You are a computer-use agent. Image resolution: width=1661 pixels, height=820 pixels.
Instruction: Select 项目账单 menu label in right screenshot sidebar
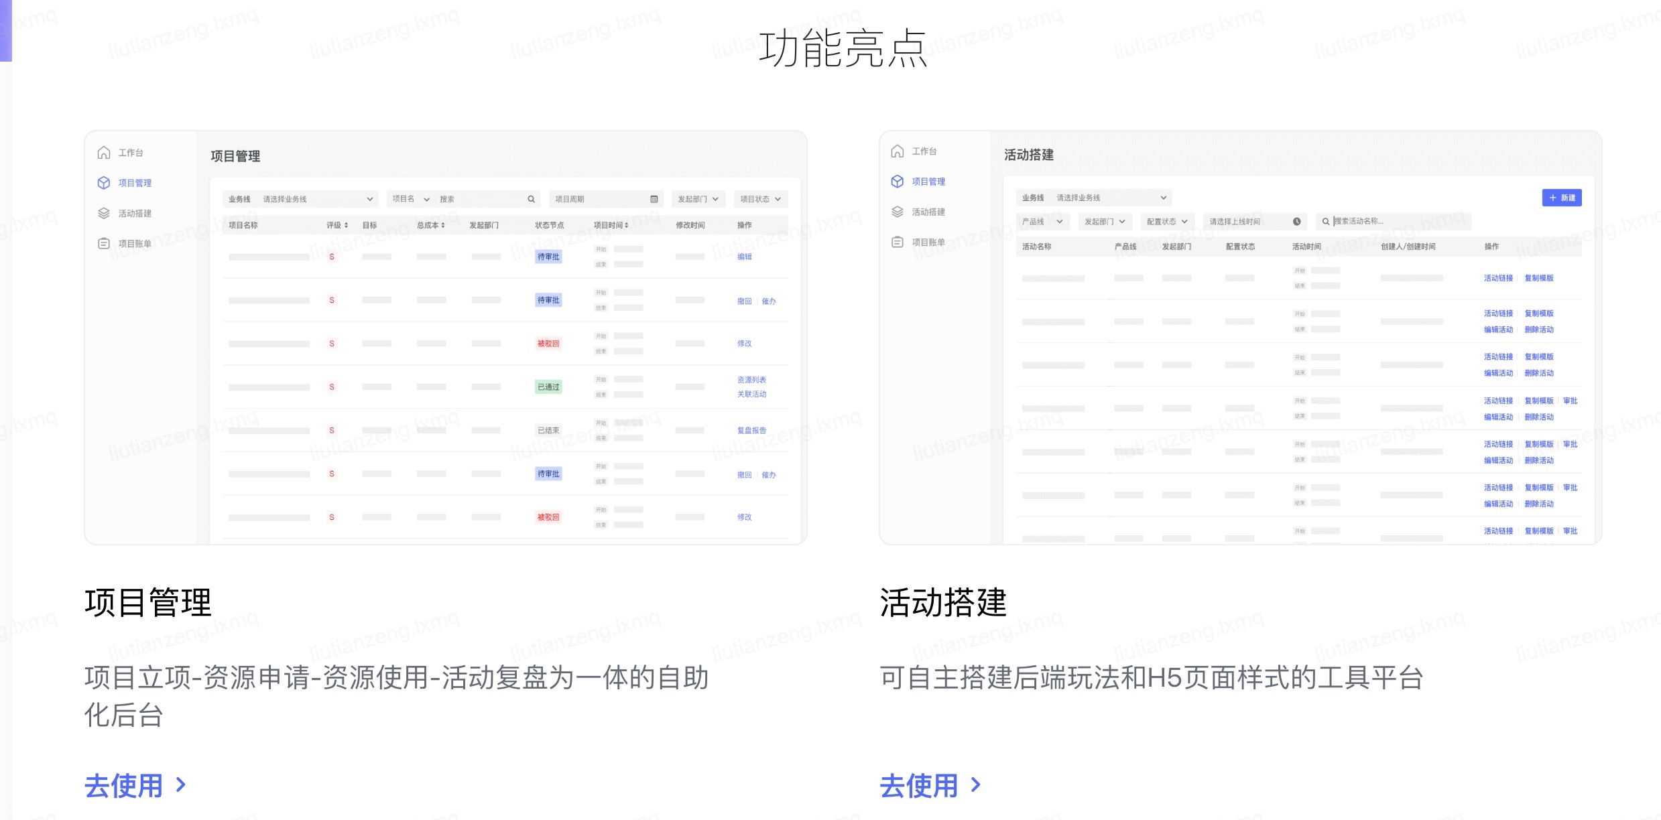click(x=928, y=242)
